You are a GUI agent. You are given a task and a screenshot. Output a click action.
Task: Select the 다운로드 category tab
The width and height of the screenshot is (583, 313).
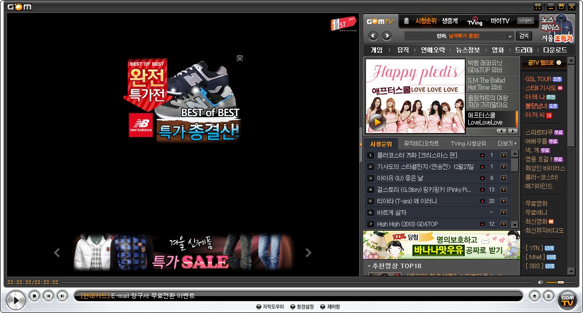[x=555, y=50]
